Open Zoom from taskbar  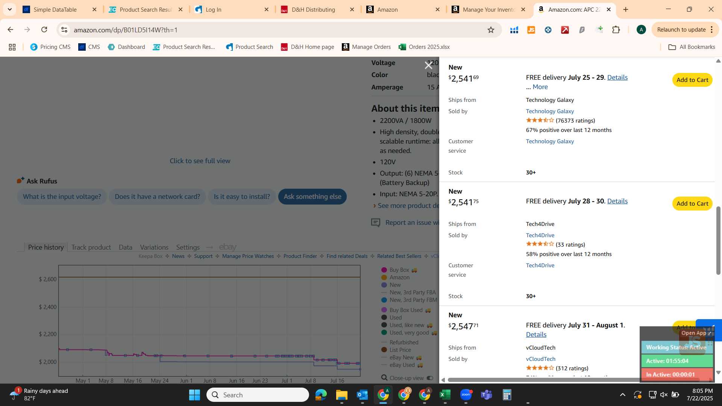click(x=466, y=395)
